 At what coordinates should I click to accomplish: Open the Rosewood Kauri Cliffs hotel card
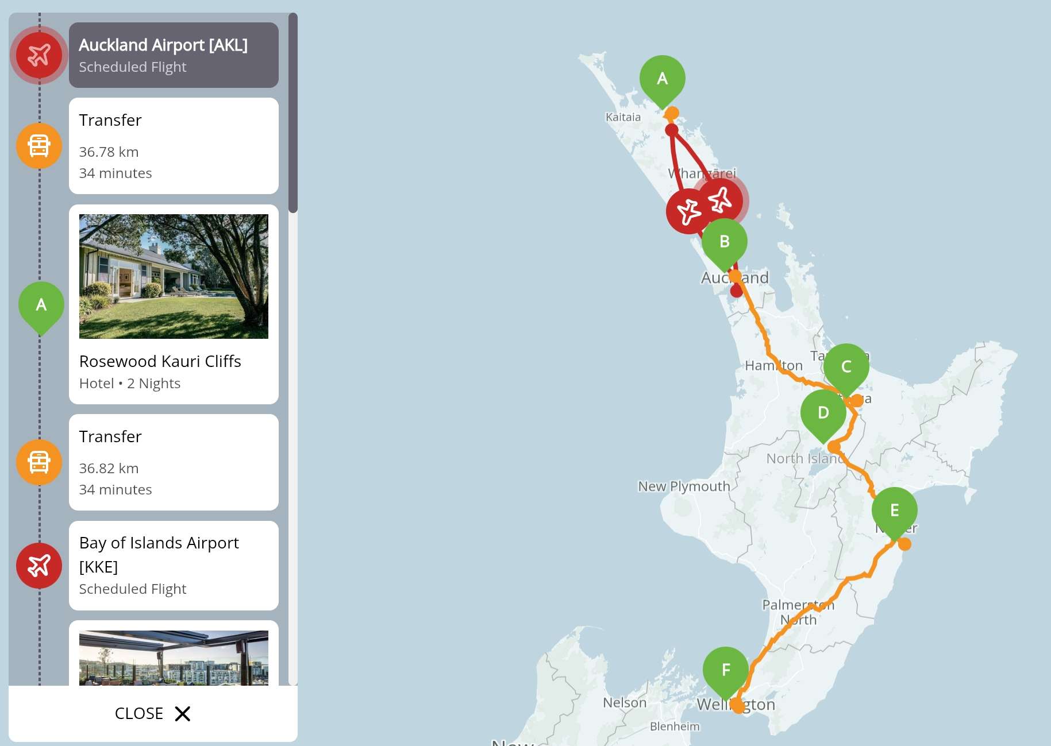[x=174, y=304]
